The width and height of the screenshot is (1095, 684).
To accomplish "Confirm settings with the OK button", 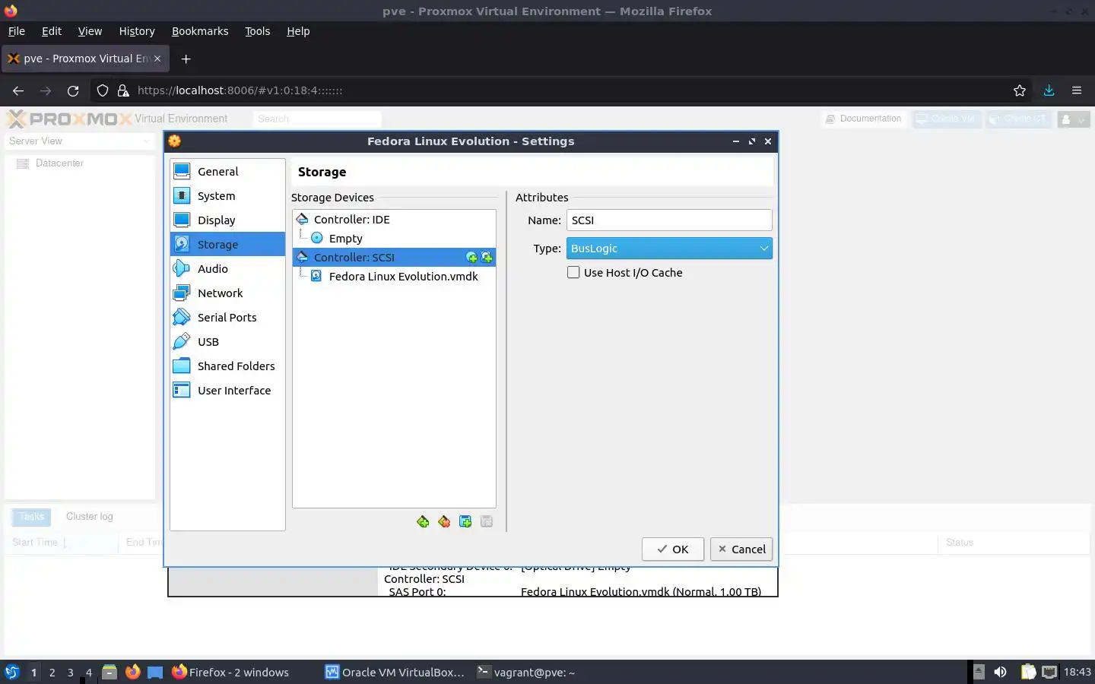I will tap(673, 549).
